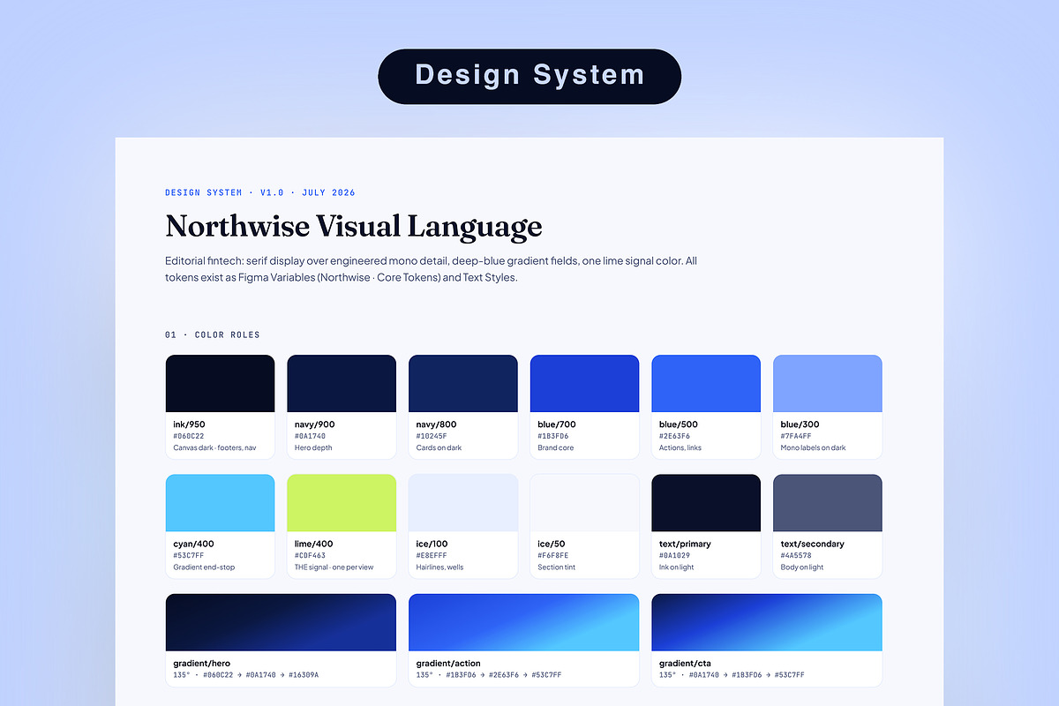
Task: Click the gradient/hero stops text
Action: tap(245, 675)
